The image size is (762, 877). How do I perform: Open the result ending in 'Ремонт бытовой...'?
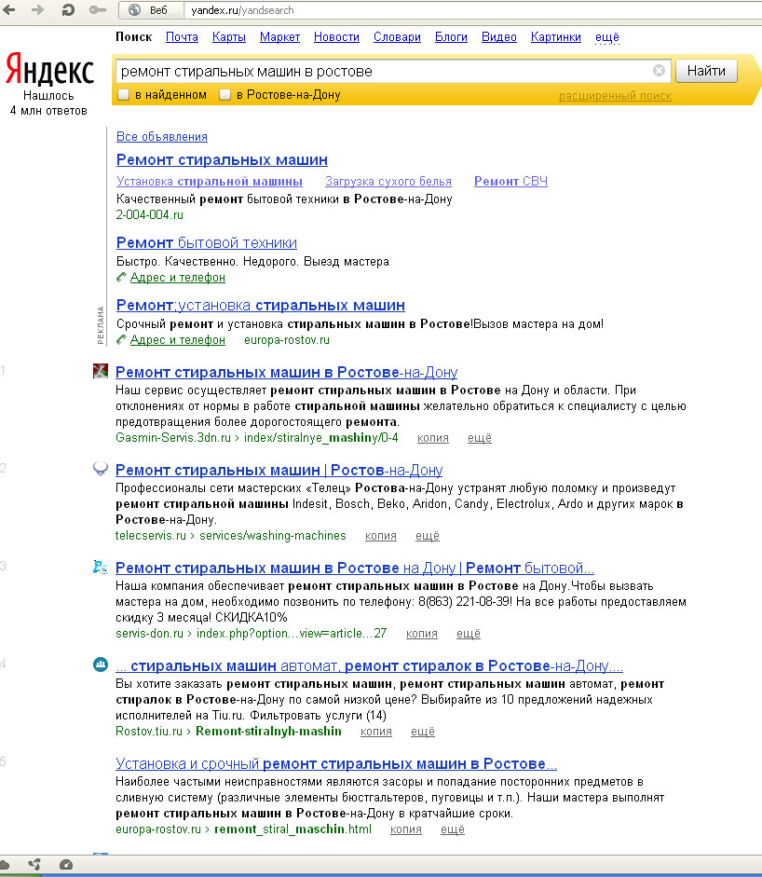[x=354, y=569]
